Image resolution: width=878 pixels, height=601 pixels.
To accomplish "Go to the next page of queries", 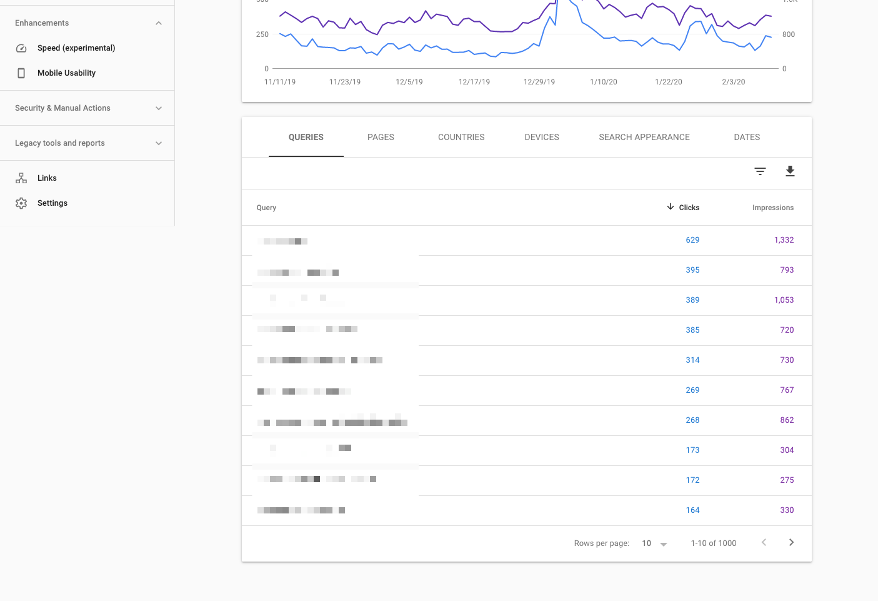I will click(791, 543).
